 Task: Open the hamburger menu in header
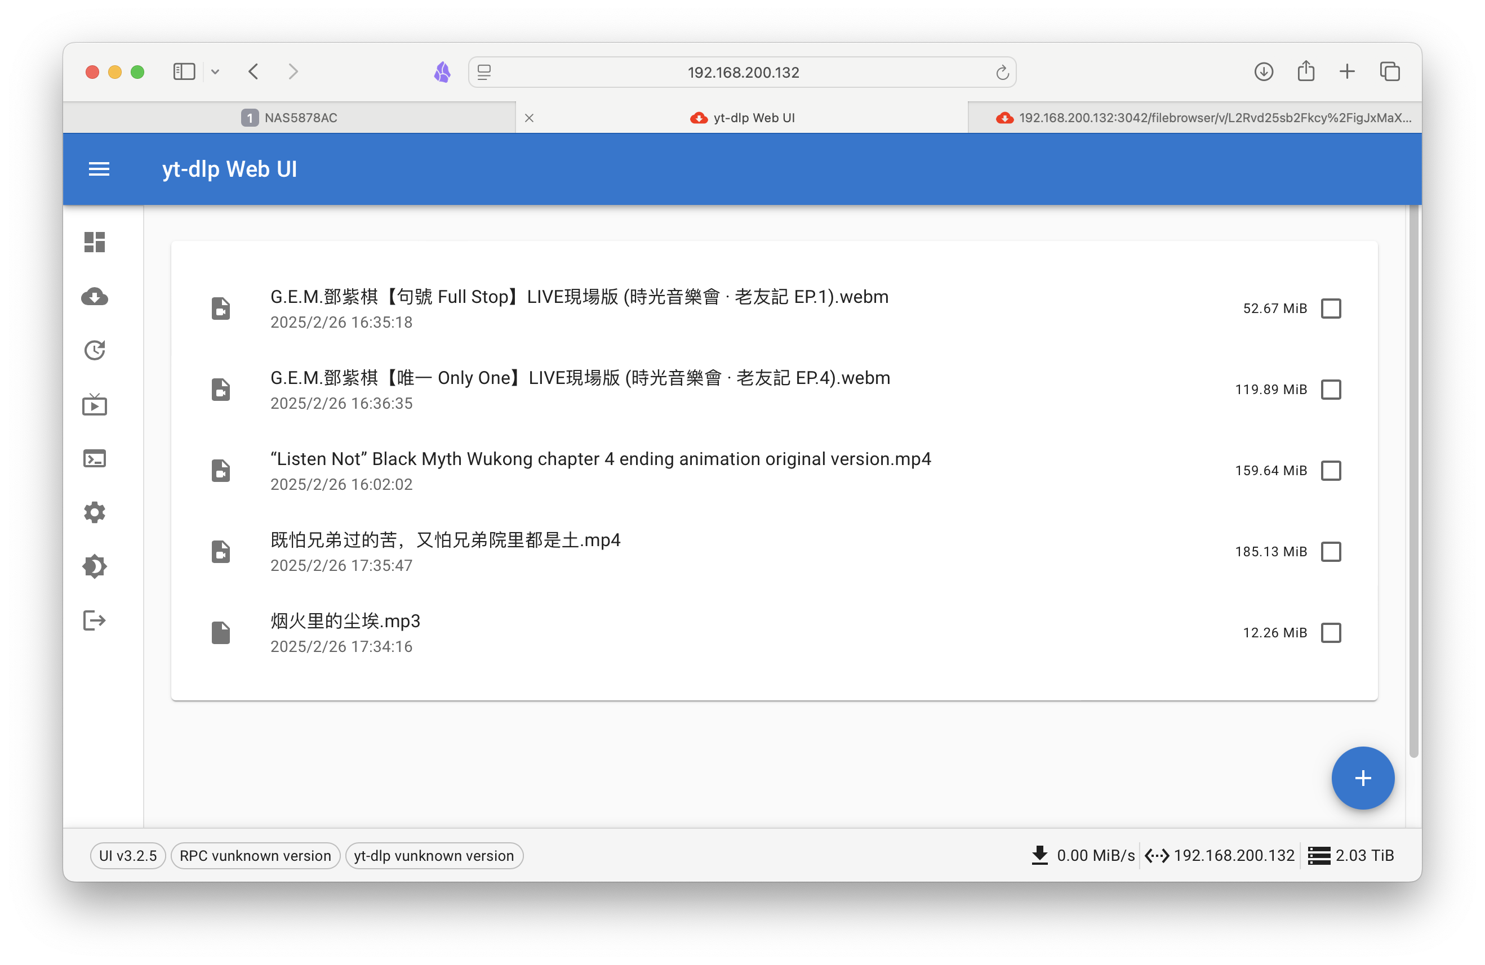(99, 169)
